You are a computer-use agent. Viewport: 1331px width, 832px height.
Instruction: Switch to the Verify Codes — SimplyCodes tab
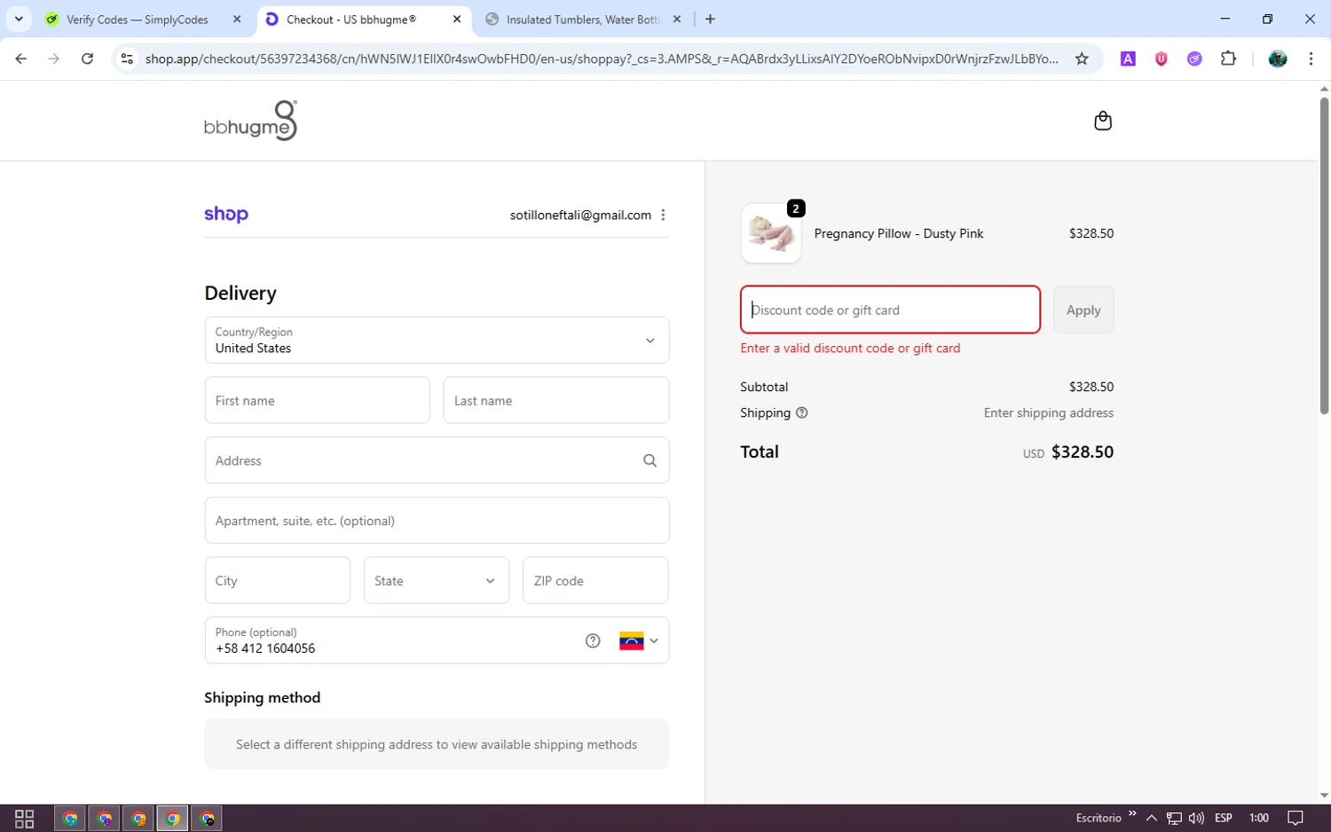138,20
